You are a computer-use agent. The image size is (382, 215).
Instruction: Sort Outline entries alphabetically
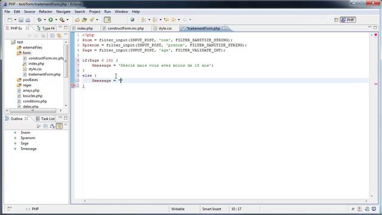click(53, 126)
